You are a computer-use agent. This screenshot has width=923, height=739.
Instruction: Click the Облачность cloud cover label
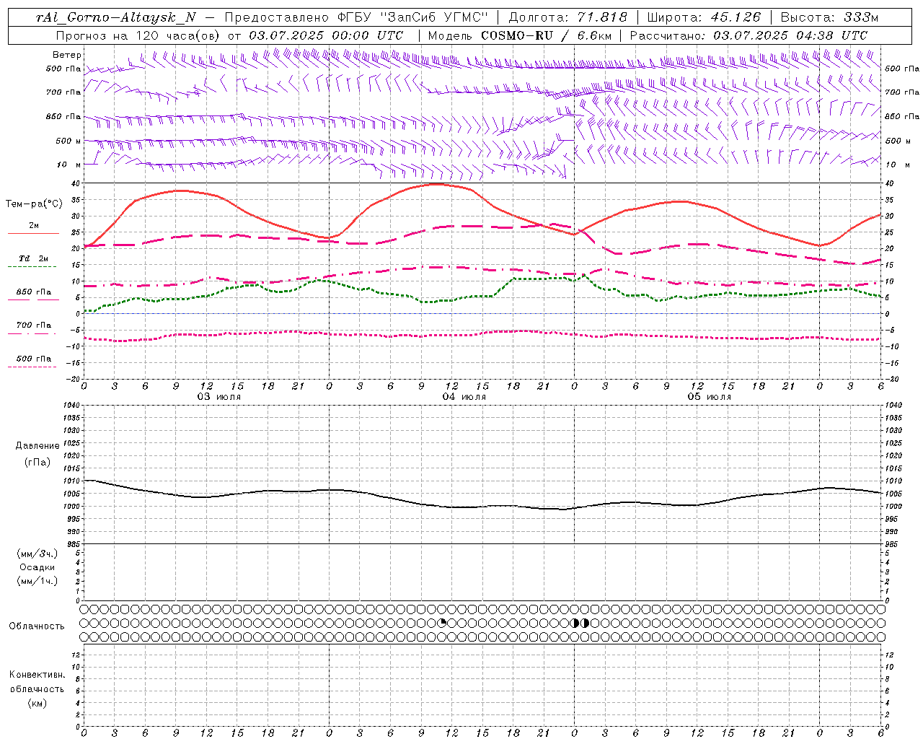click(37, 626)
